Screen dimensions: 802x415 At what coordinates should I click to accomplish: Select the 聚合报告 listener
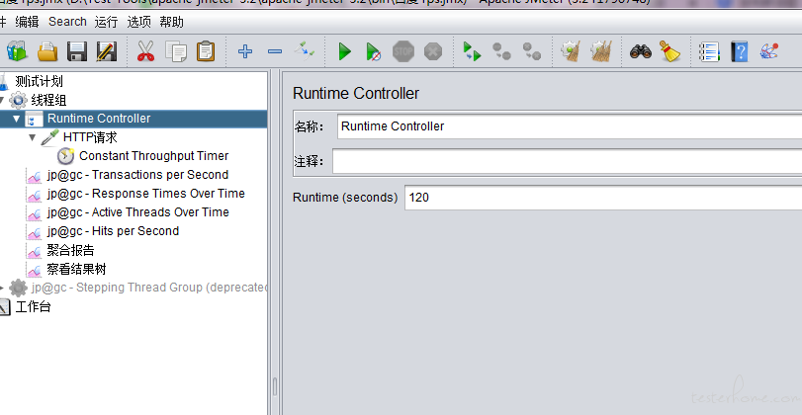click(x=70, y=250)
